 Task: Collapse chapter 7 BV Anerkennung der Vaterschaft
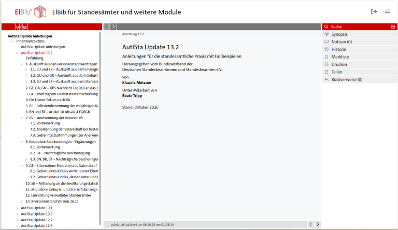pyautogui.click(x=22, y=118)
